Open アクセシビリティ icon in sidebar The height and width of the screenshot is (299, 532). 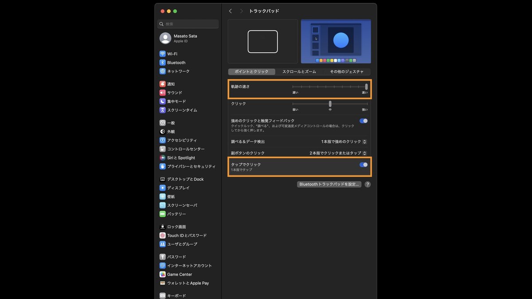click(x=163, y=140)
